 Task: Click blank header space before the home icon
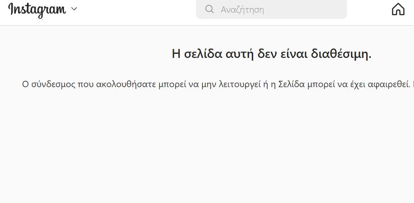(x=369, y=10)
